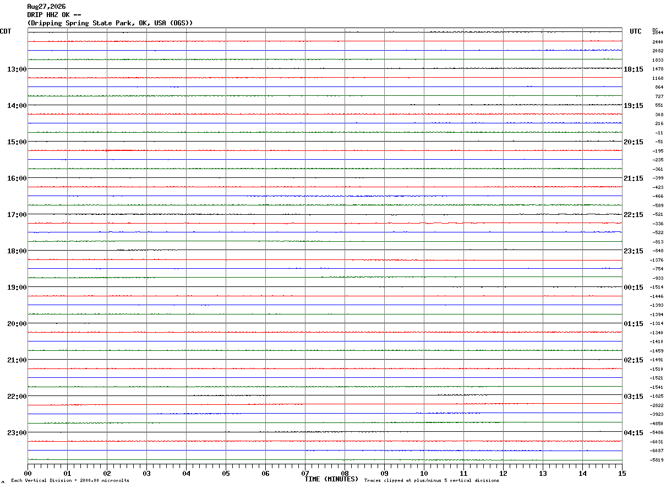Select the CDT timezone label
The image size is (666, 488).
[x=6, y=31]
